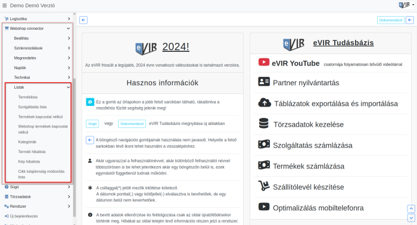Viewport: 417px width, 225px height.
Task: Expand the Logisztika chevron
Action: (69, 19)
